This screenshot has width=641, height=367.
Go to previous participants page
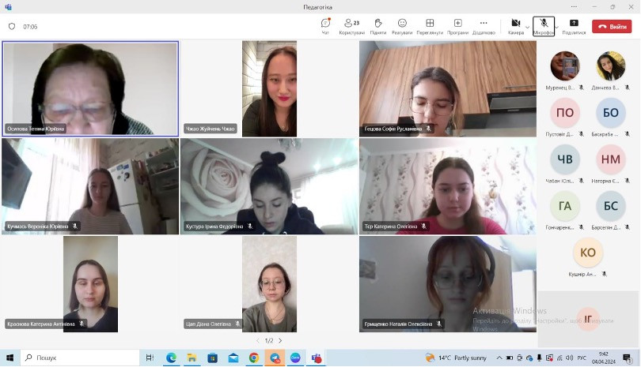(x=257, y=340)
